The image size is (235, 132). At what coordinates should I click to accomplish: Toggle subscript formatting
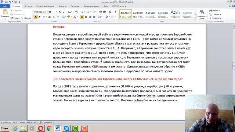click(54, 17)
